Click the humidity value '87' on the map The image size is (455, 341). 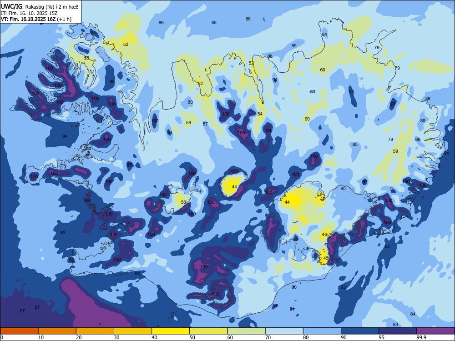(x=205, y=124)
